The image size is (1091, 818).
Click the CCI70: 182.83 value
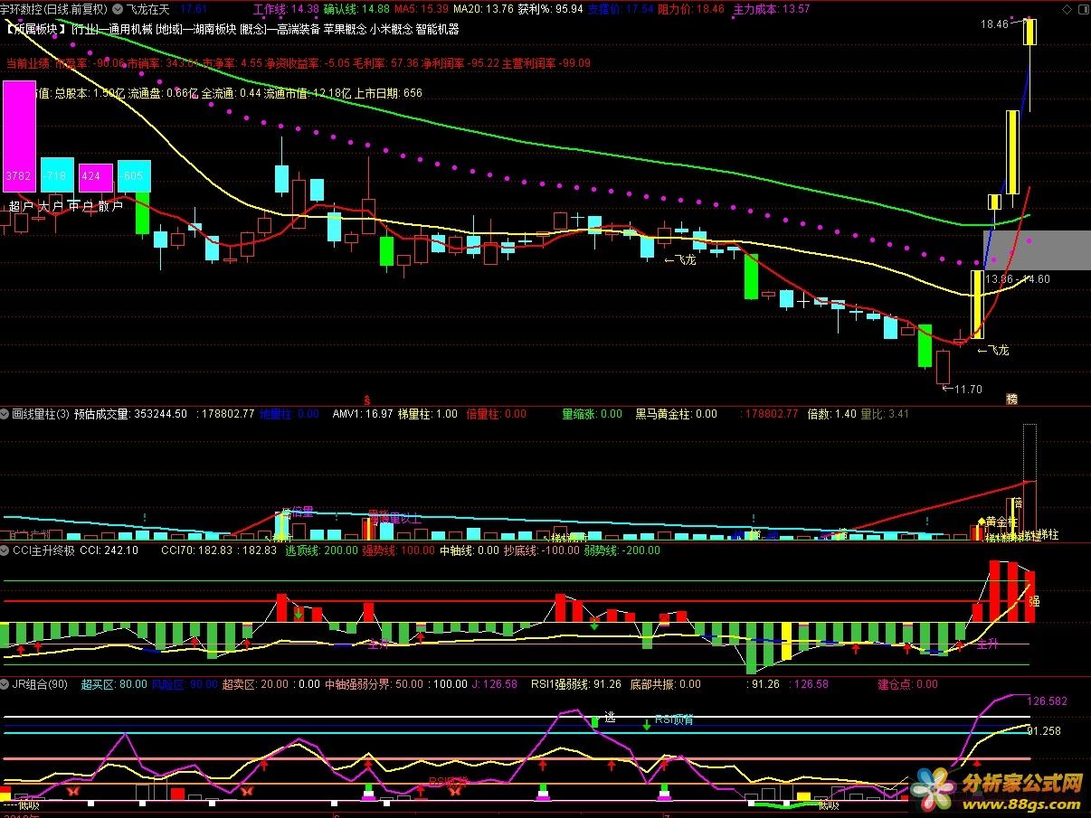tap(196, 550)
